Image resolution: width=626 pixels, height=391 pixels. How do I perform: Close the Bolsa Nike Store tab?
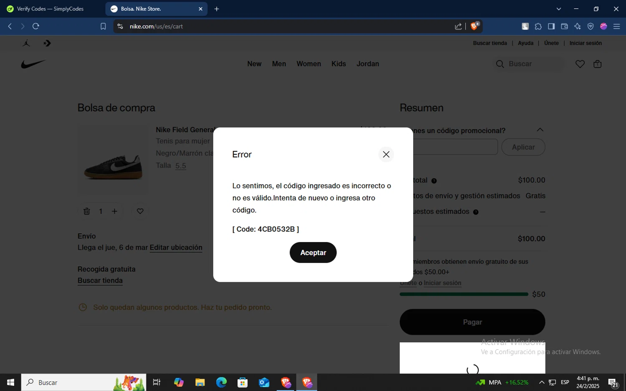coord(200,9)
